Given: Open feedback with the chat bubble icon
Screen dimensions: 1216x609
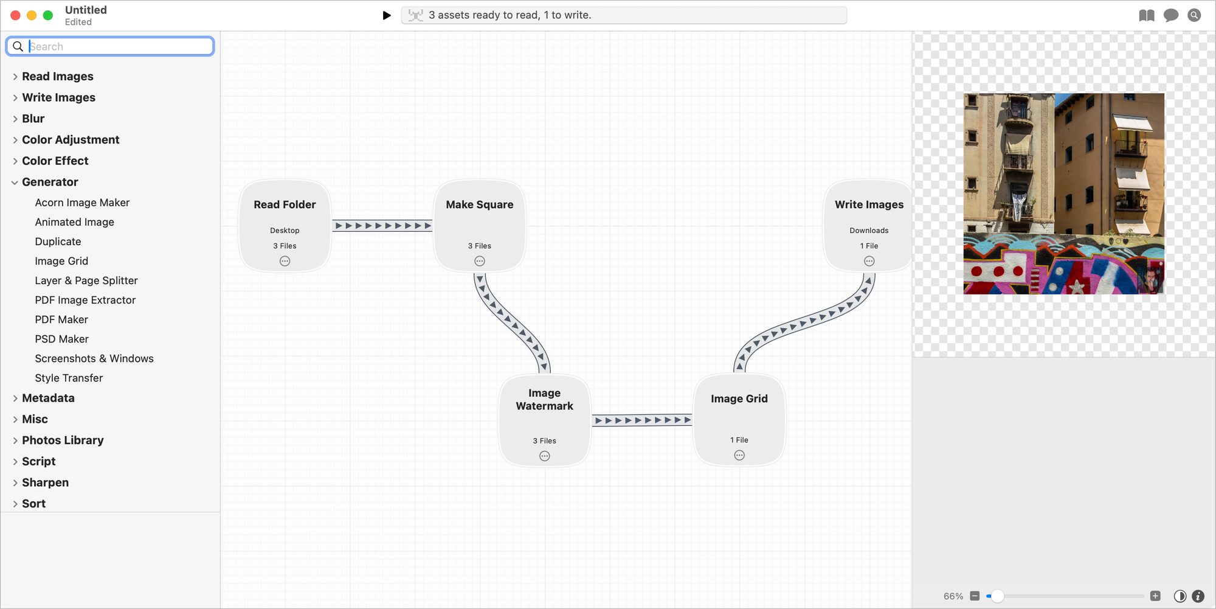Looking at the screenshot, I should [x=1170, y=15].
